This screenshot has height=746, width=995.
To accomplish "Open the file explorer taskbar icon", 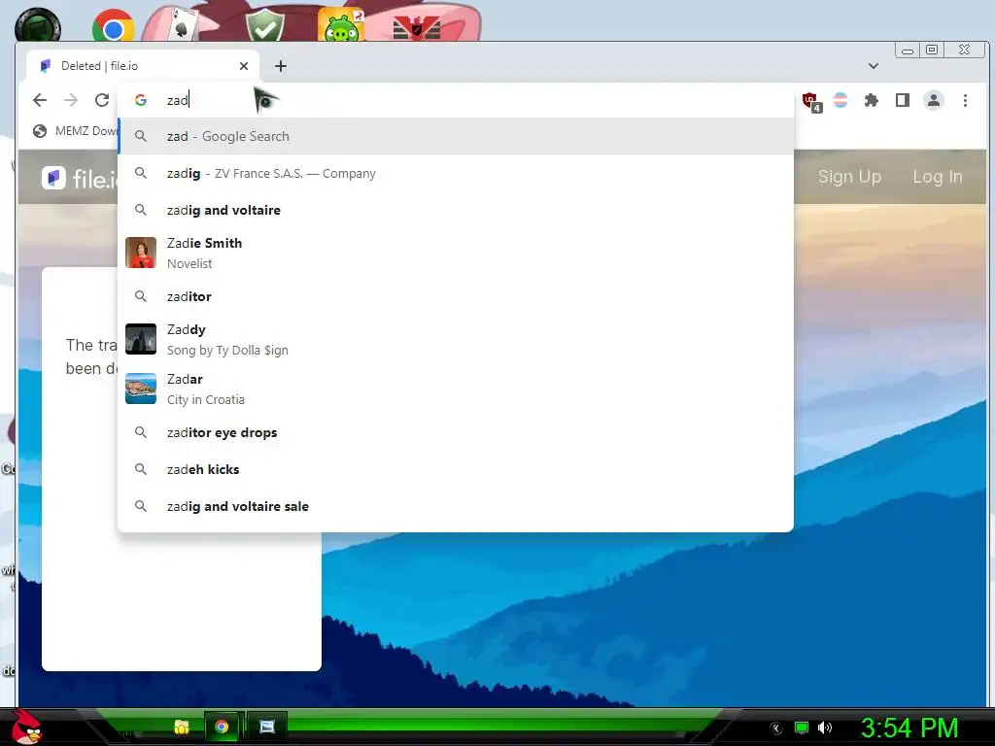I will click(181, 727).
